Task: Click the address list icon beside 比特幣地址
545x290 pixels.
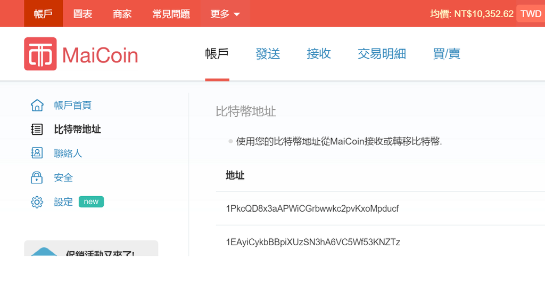Action: pyautogui.click(x=37, y=129)
